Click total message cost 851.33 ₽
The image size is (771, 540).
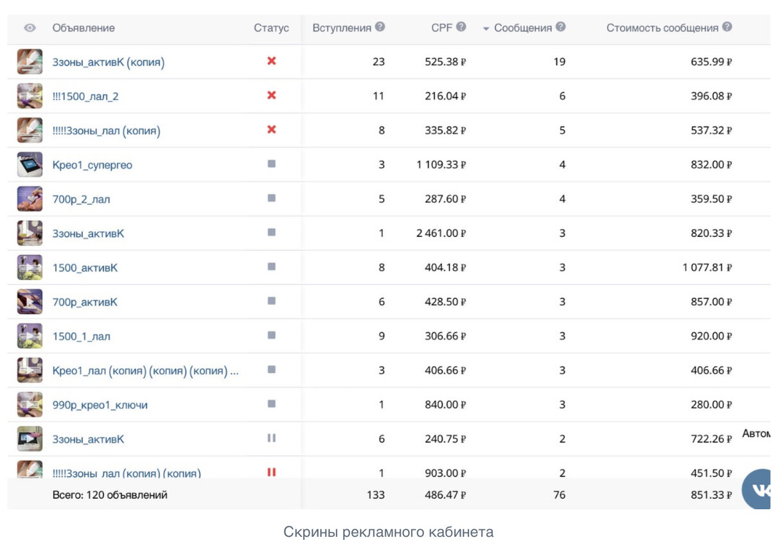[711, 495]
